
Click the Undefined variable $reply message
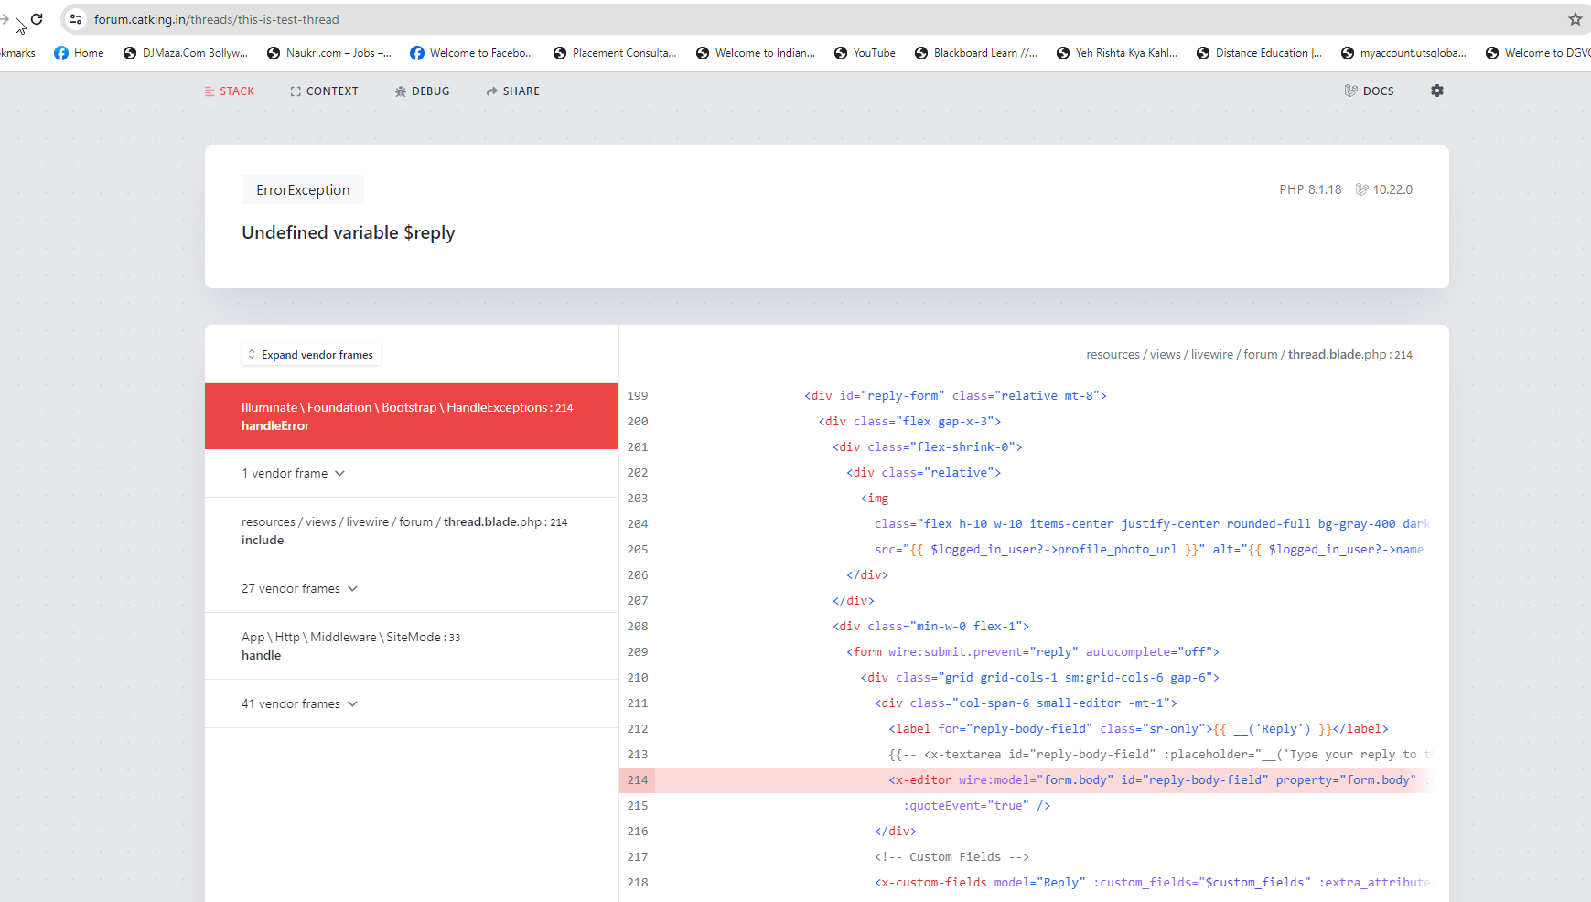tap(348, 232)
